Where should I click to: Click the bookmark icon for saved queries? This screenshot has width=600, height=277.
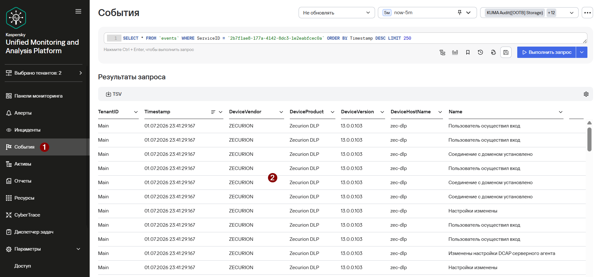pos(468,52)
